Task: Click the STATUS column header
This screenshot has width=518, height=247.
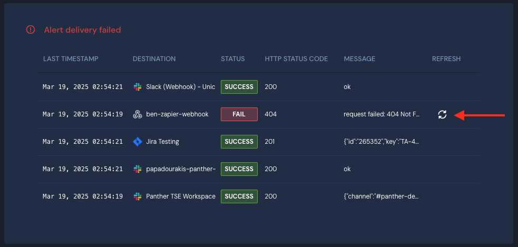Action: click(x=233, y=59)
